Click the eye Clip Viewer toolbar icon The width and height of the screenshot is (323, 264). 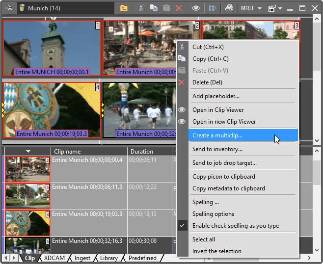[195, 8]
